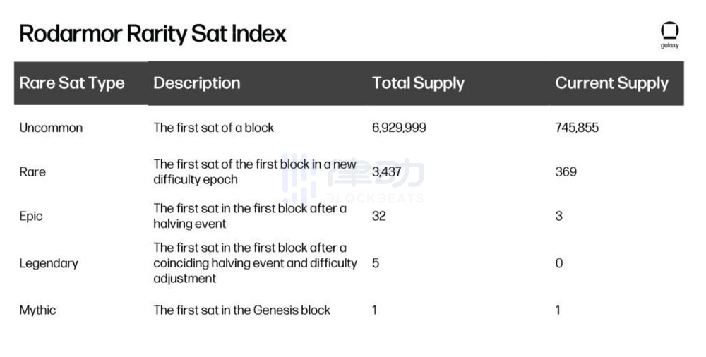Image resolution: width=706 pixels, height=357 pixels.
Task: Select the Rare Sat Type column header
Action: pos(72,83)
